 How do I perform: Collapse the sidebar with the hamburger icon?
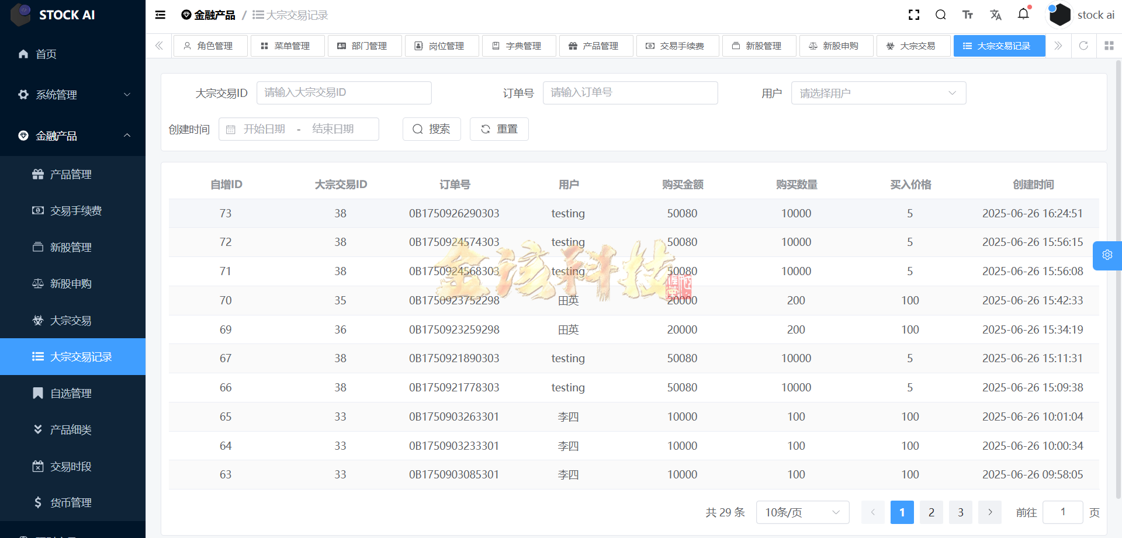point(160,15)
